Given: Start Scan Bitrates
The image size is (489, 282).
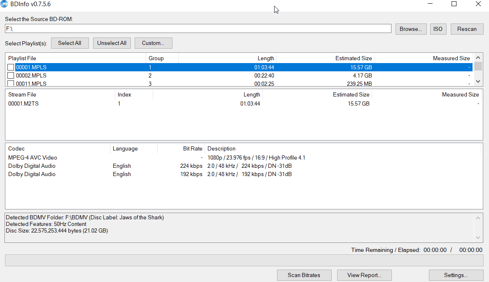Looking at the screenshot, I should (304, 275).
